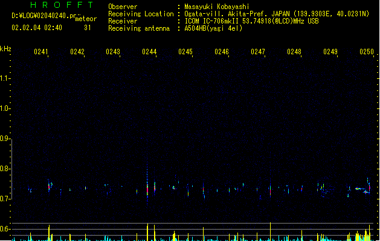Viewport: 380px width, 241px height.
Task: Click the 0250 time axis marker
Action: pyautogui.click(x=367, y=52)
